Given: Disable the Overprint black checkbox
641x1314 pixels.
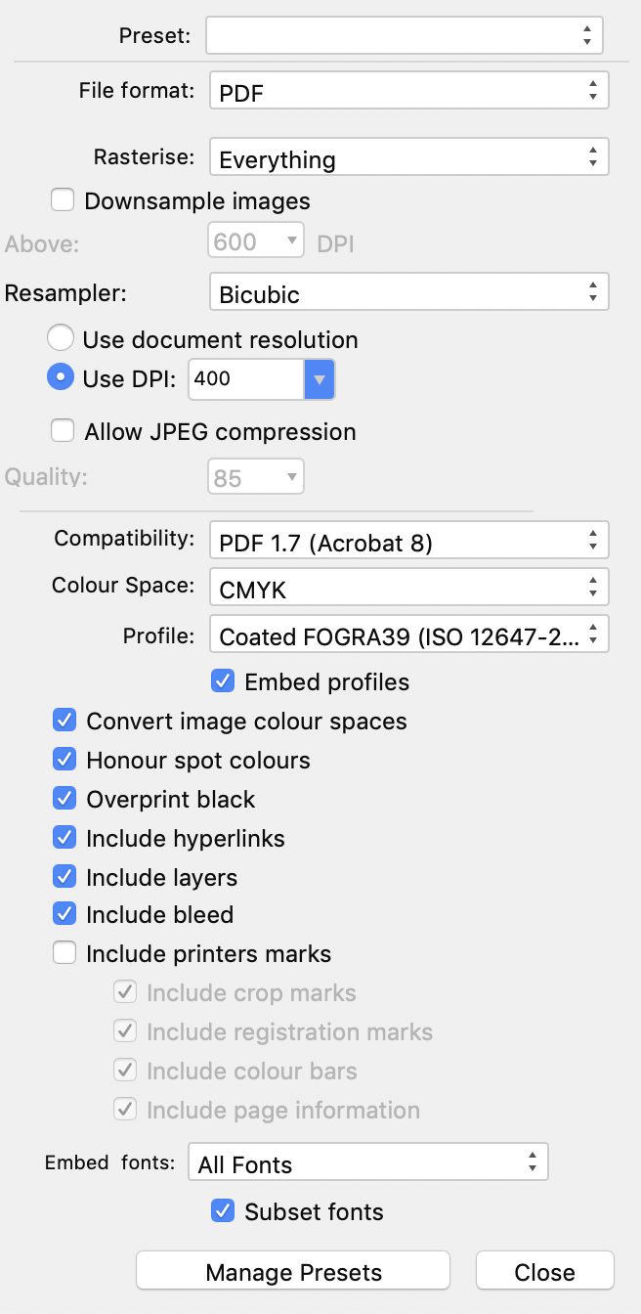Looking at the screenshot, I should coord(64,798).
